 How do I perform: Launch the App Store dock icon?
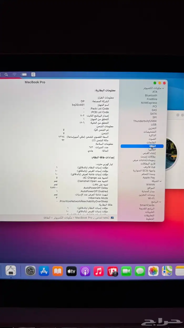44,271
